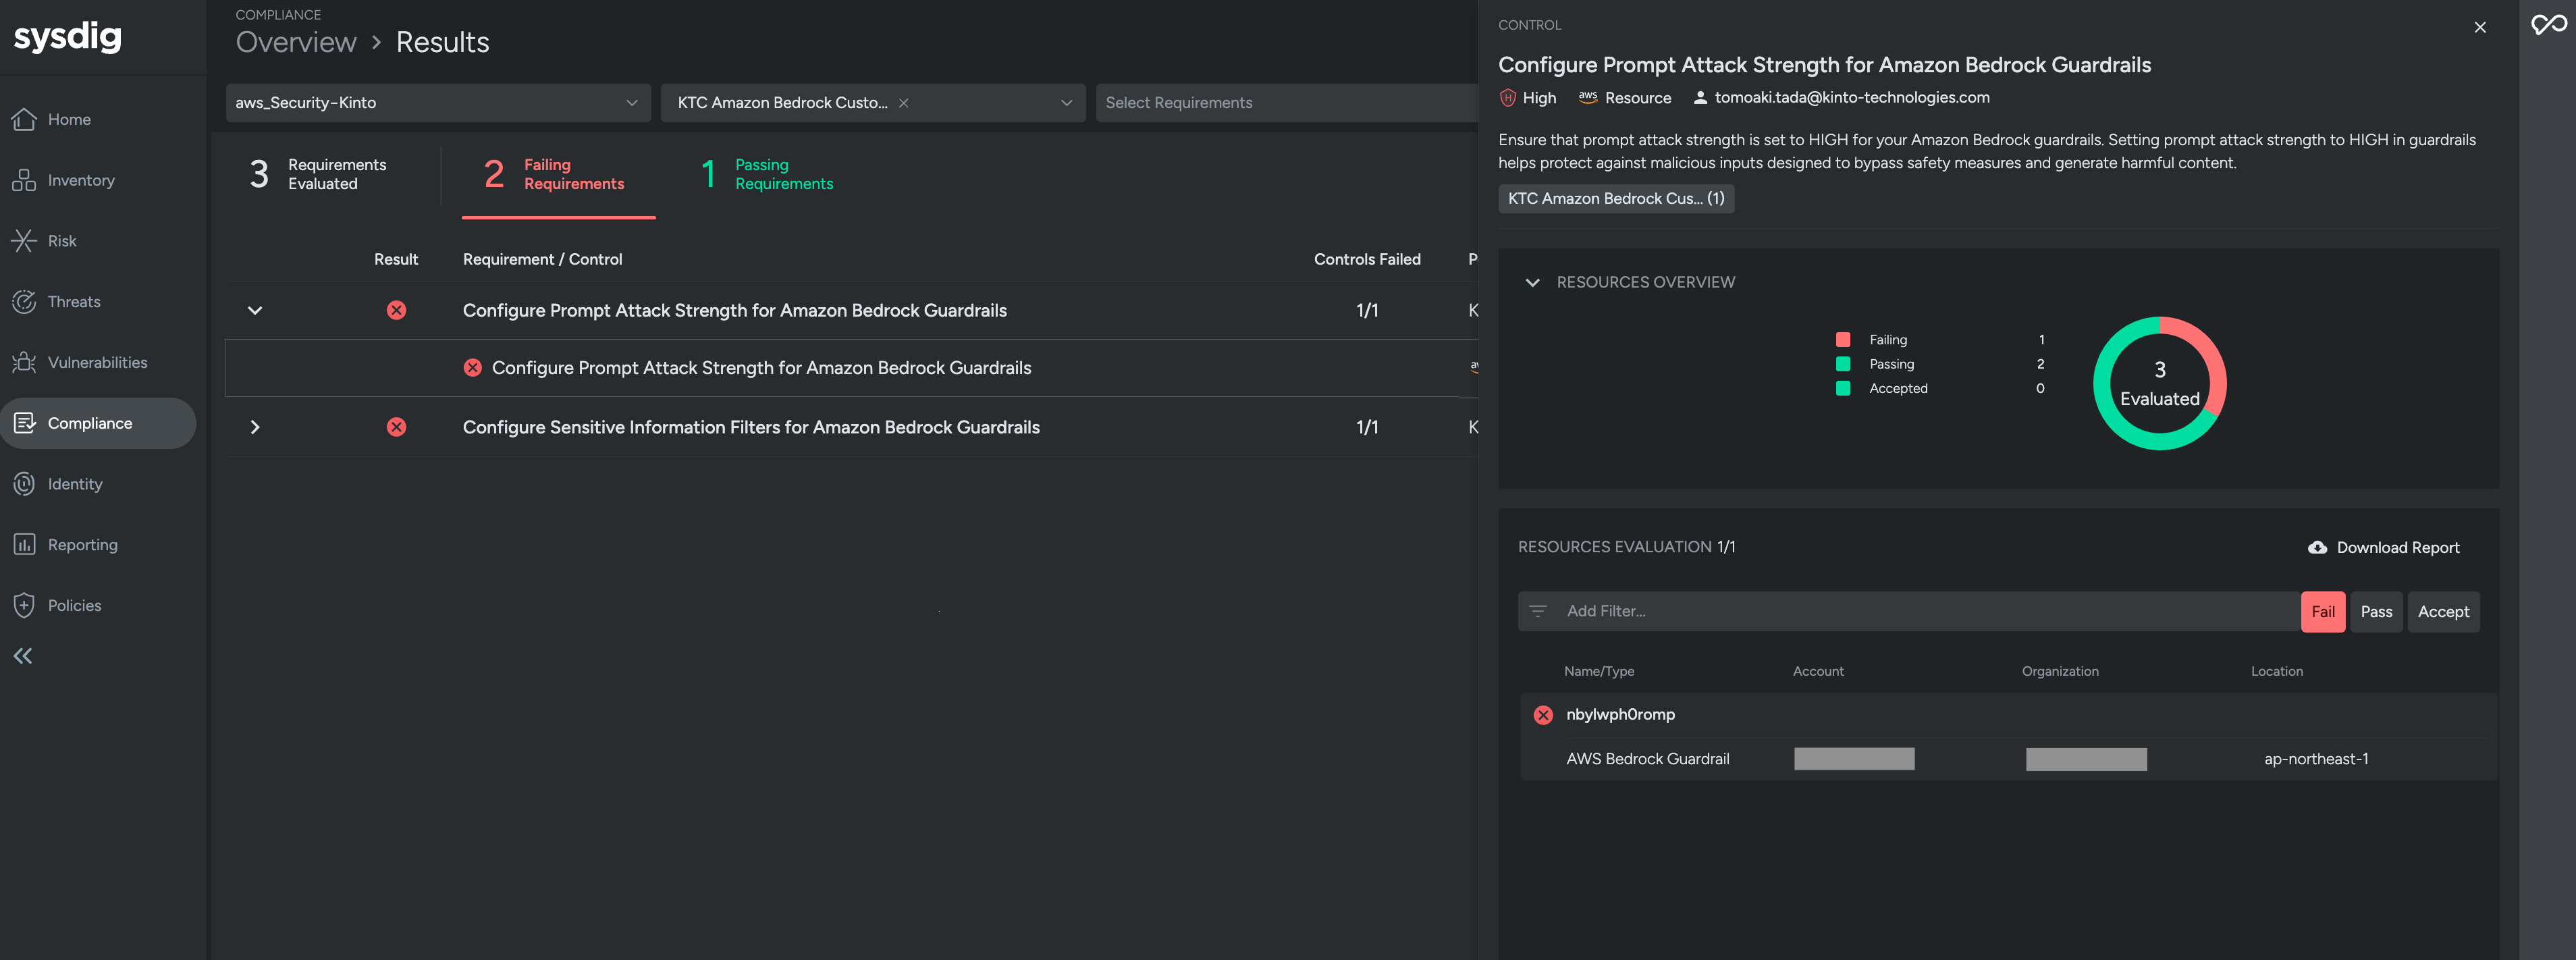Click fail icon on Prompt Attack requirement row
Viewport: 2576px width, 960px height.
point(397,310)
